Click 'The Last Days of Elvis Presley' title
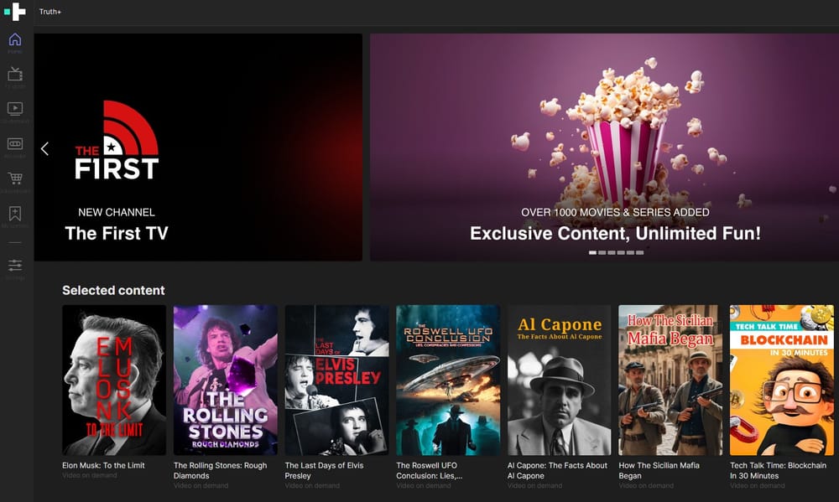This screenshot has height=502, width=839. pos(324,470)
